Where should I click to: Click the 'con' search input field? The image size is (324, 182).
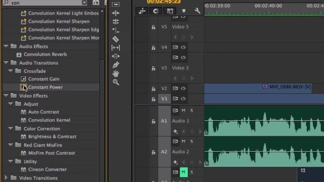pos(46,3)
